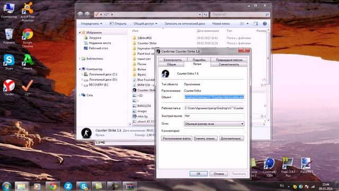Screen dimensions: 339x191
Task: Open the orange checkmark folder on desktop
Action: click(28, 88)
